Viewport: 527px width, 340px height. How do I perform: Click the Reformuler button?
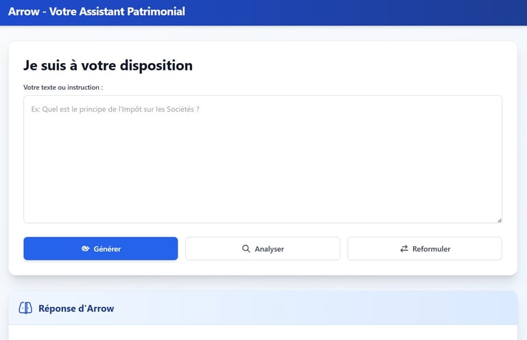[425, 249]
